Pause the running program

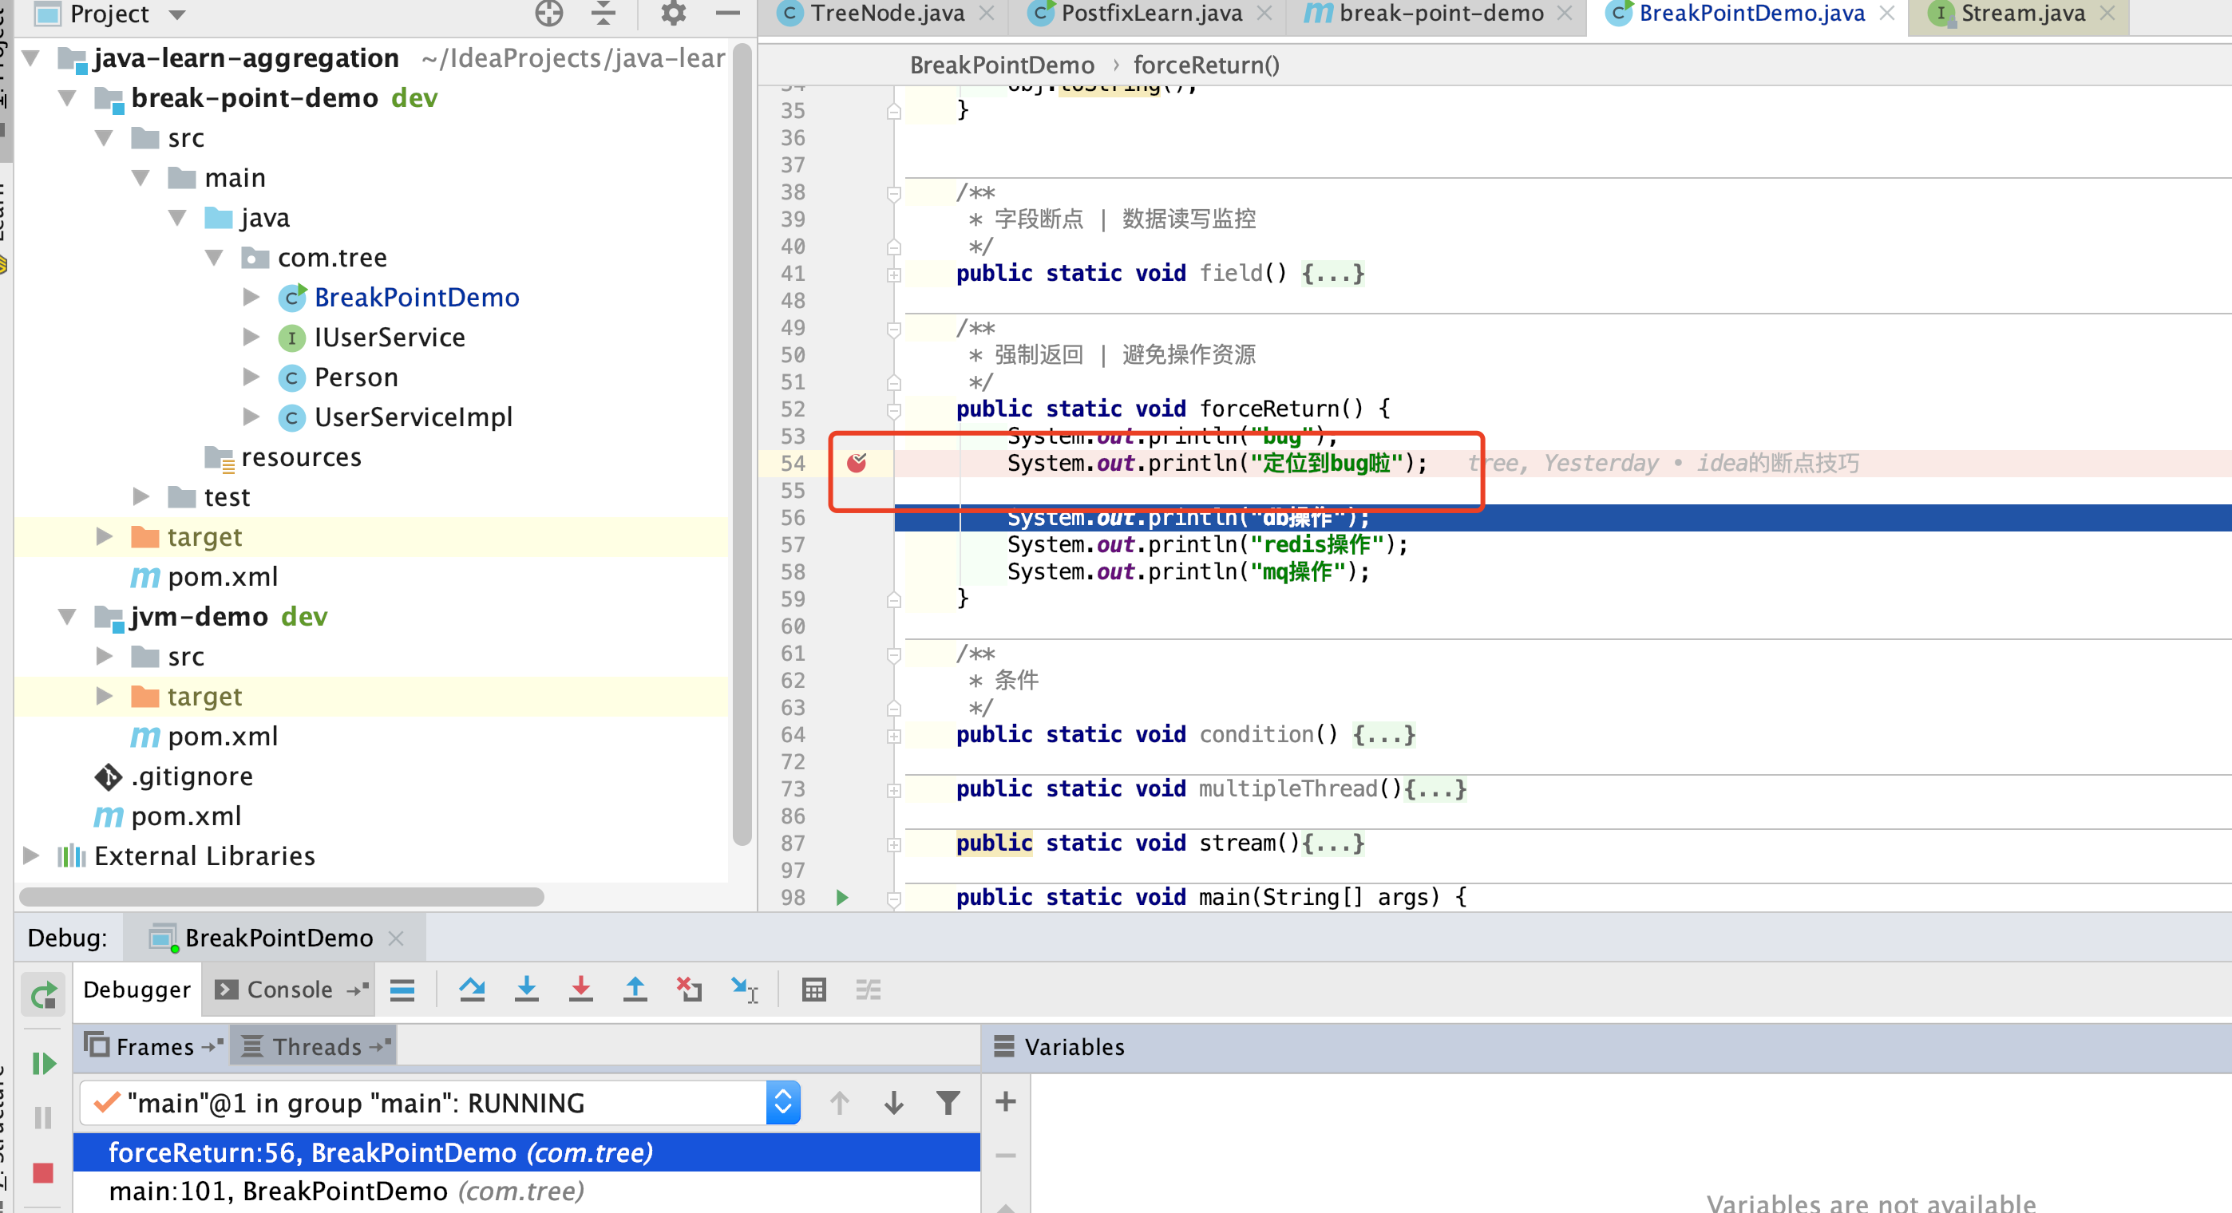click(x=42, y=1118)
